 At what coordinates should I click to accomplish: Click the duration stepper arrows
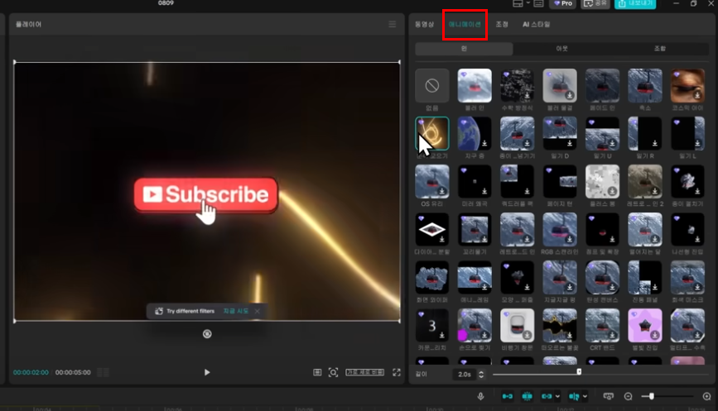tap(481, 374)
